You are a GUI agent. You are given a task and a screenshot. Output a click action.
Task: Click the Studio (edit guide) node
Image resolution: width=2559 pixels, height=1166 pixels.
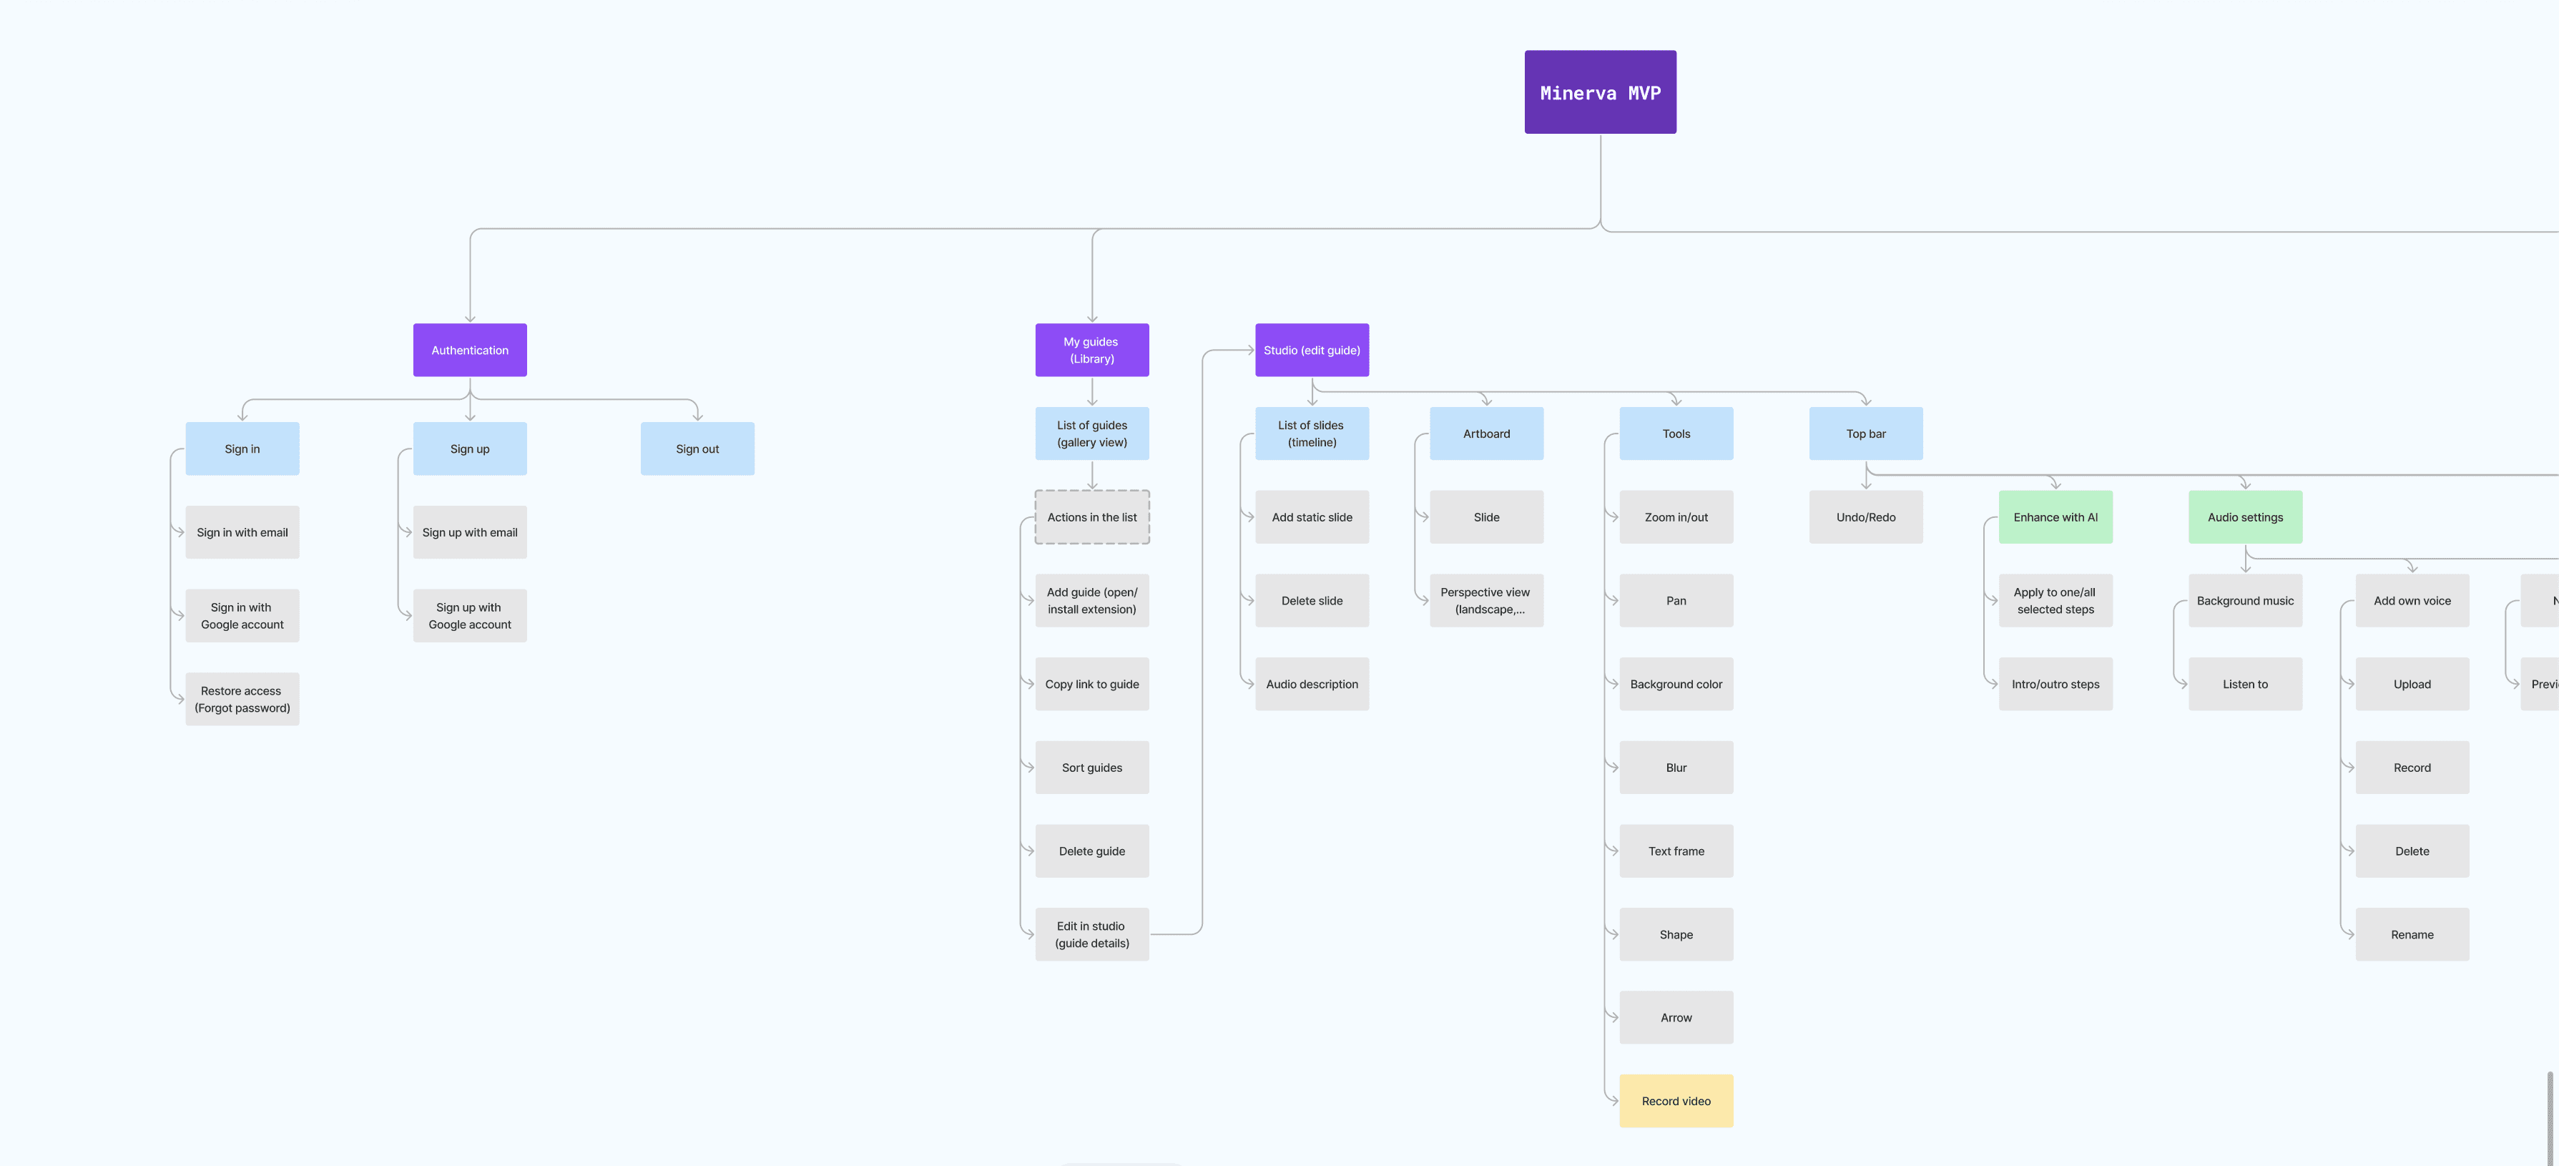click(1311, 350)
